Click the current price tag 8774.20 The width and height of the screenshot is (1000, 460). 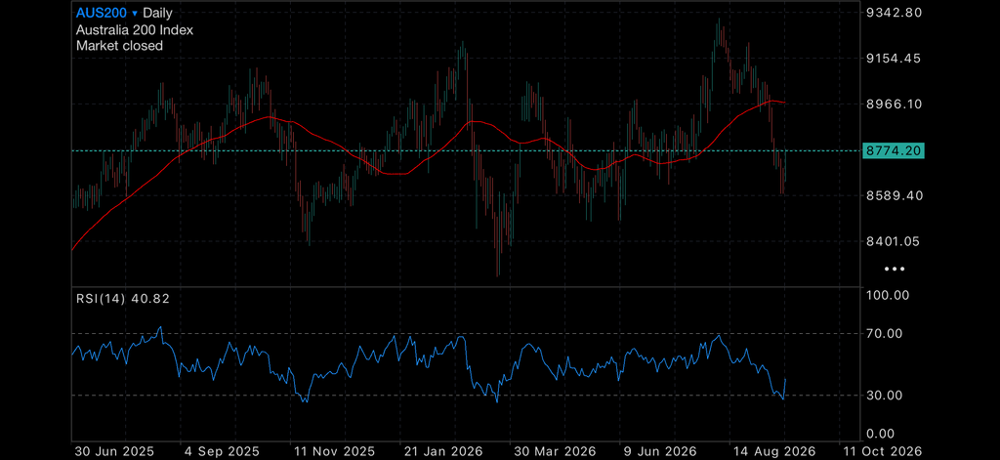[x=893, y=151]
